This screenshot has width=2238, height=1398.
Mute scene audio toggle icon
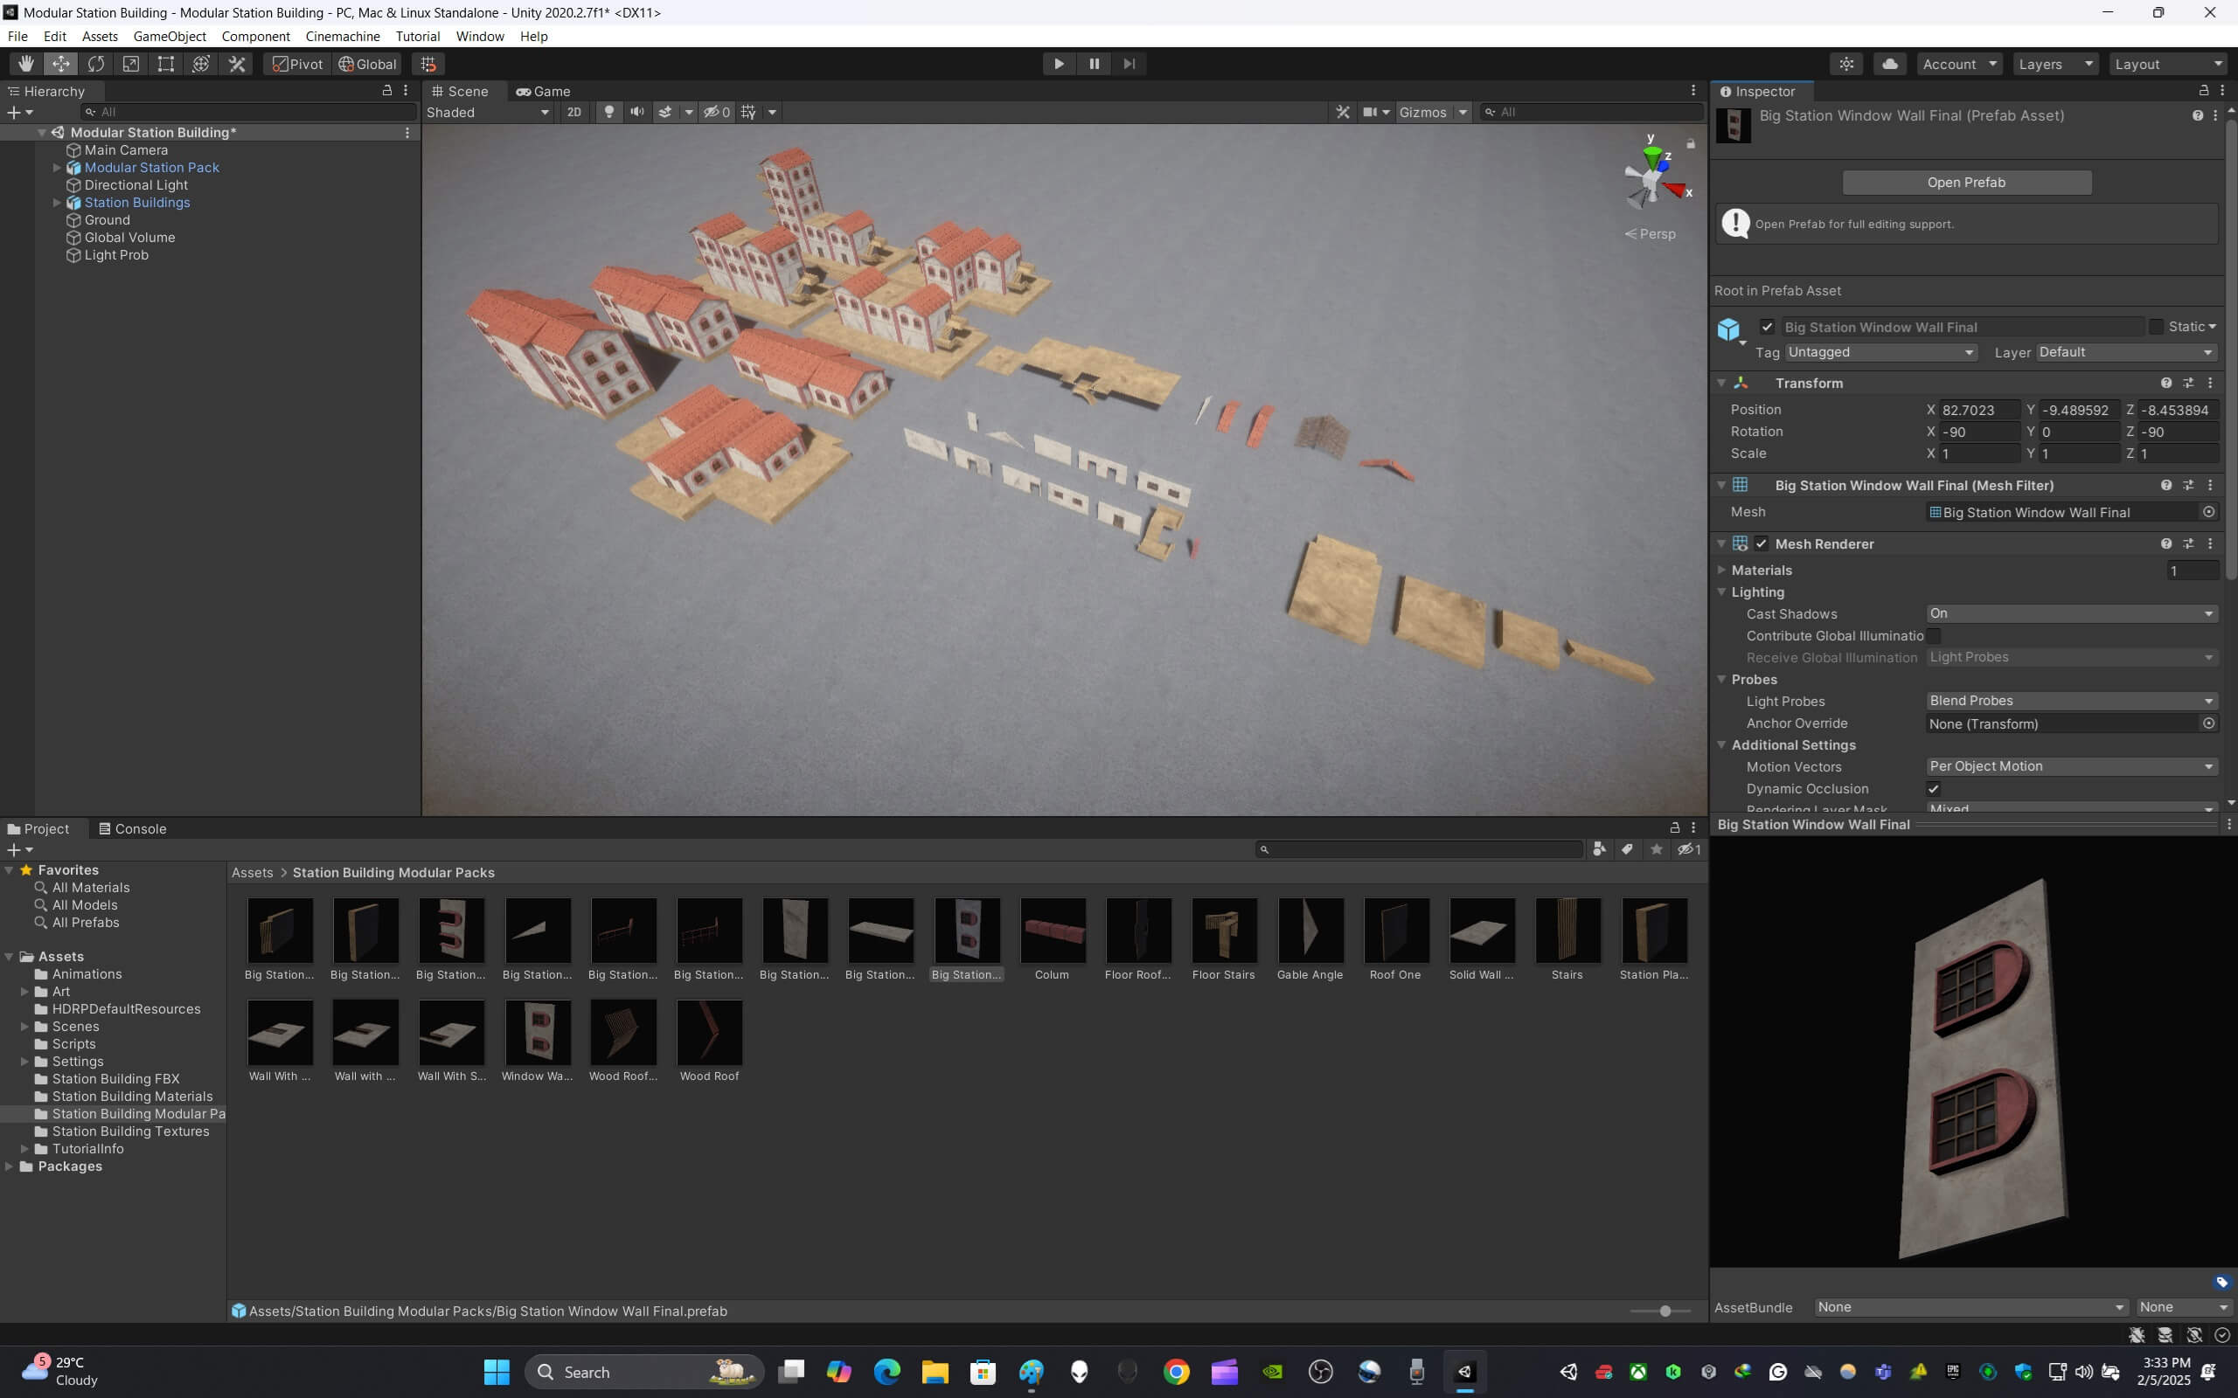[636, 112]
